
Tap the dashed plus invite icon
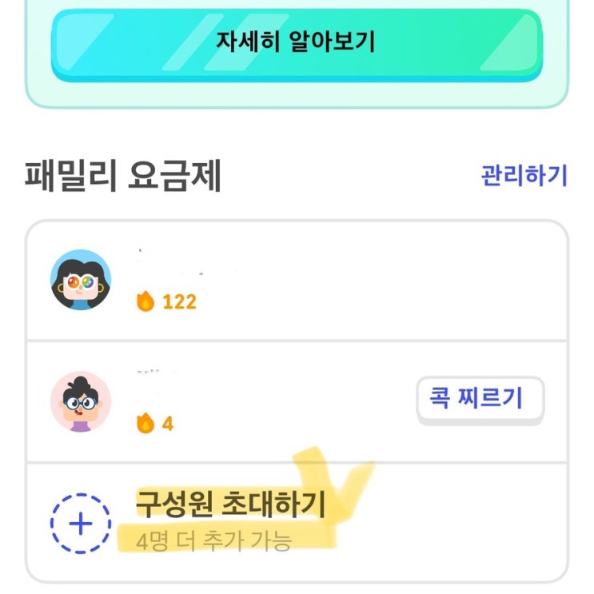[x=81, y=524]
